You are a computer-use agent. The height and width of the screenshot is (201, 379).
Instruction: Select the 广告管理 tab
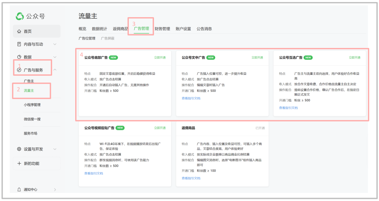point(141,29)
